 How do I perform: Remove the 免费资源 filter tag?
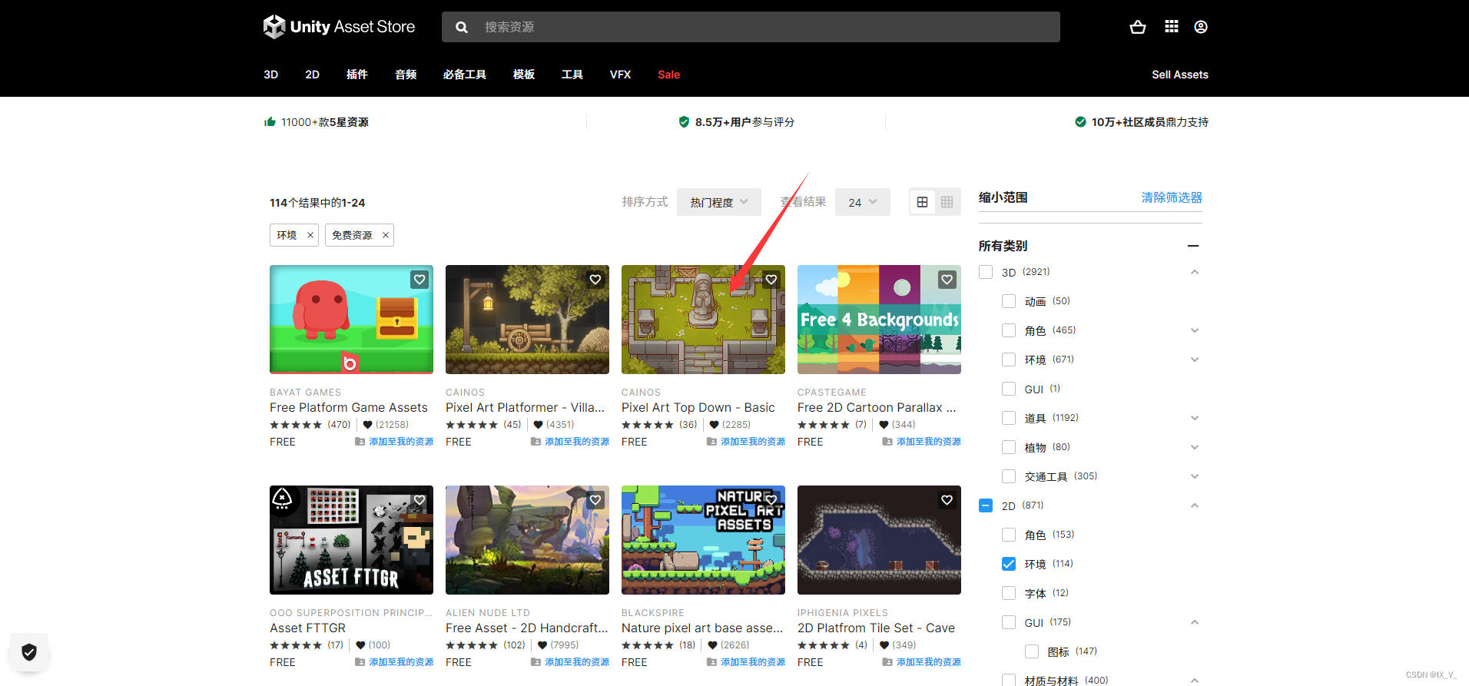[386, 235]
